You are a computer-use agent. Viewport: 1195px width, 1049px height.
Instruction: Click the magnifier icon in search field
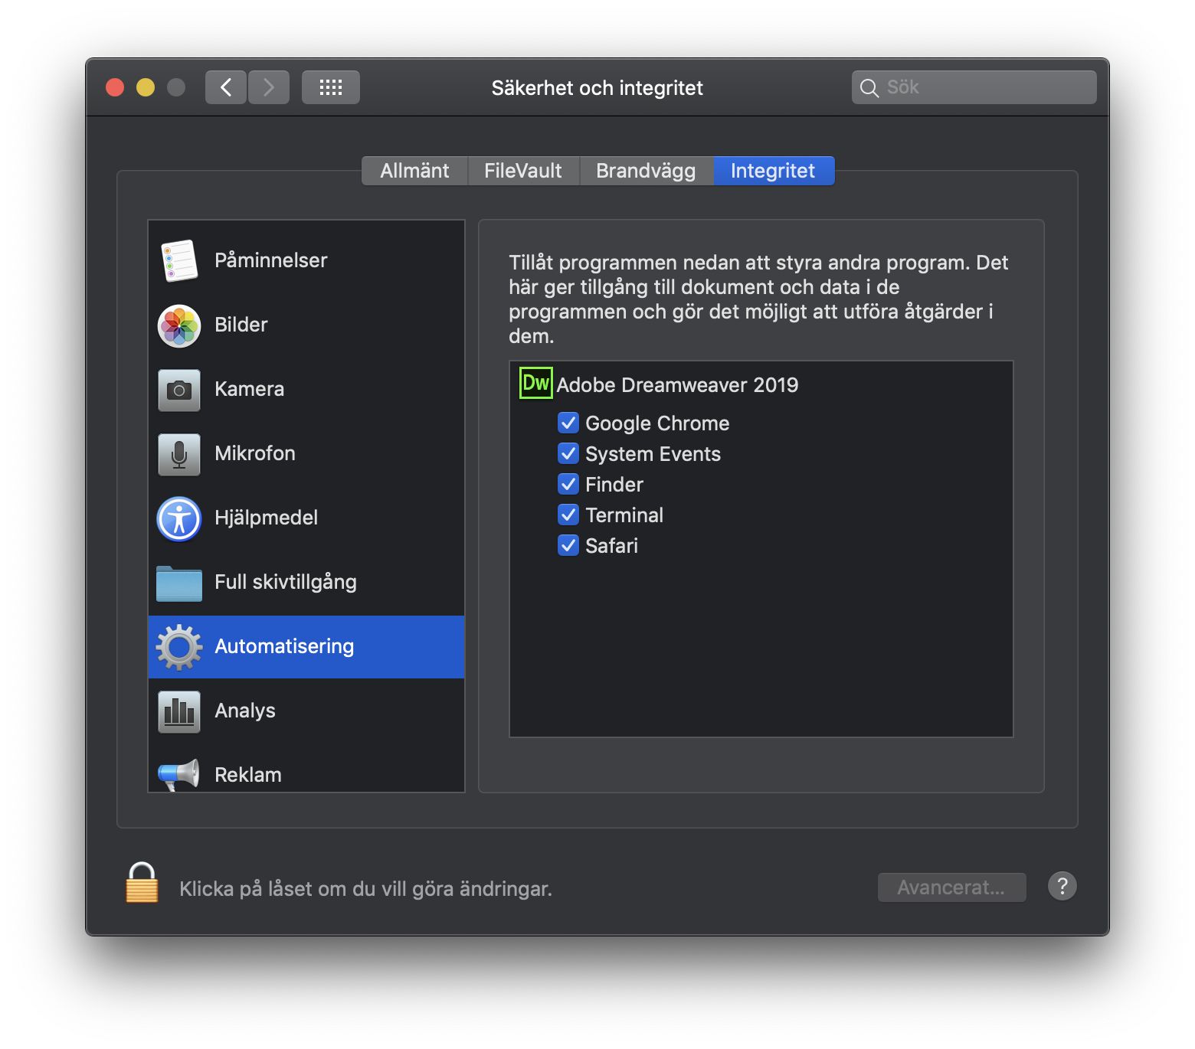(x=869, y=88)
